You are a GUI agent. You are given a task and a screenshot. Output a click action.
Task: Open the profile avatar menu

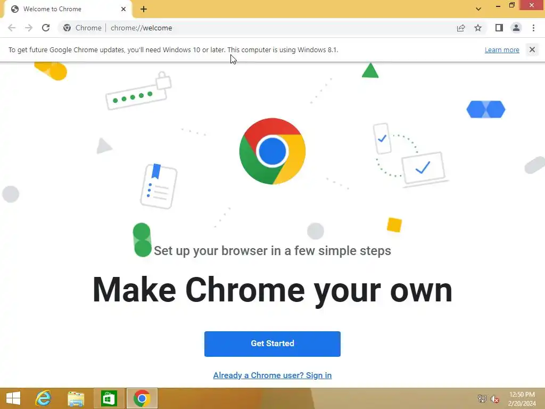point(516,28)
